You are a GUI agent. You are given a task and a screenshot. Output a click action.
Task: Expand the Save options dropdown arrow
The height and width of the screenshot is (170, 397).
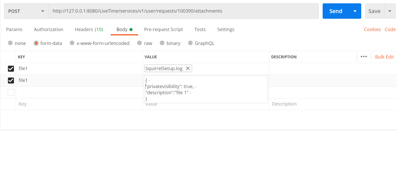pos(390,11)
